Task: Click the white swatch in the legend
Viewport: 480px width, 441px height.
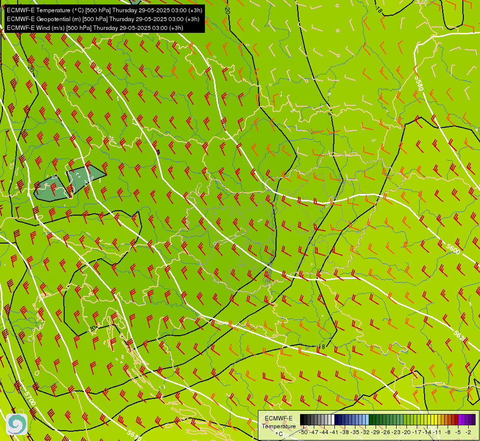Action: point(333,419)
